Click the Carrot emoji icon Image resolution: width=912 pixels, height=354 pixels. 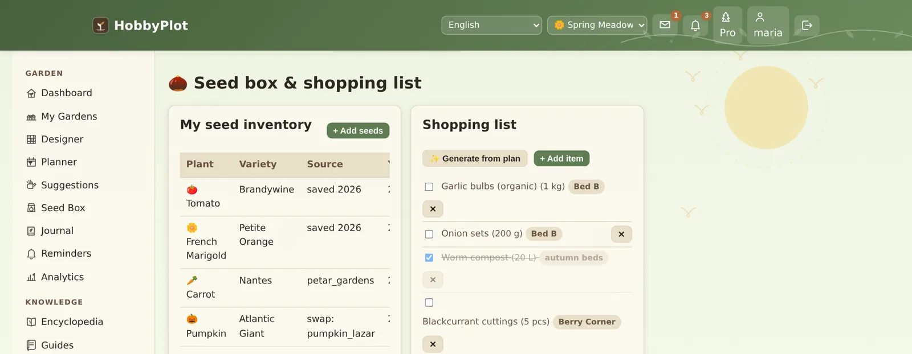192,281
